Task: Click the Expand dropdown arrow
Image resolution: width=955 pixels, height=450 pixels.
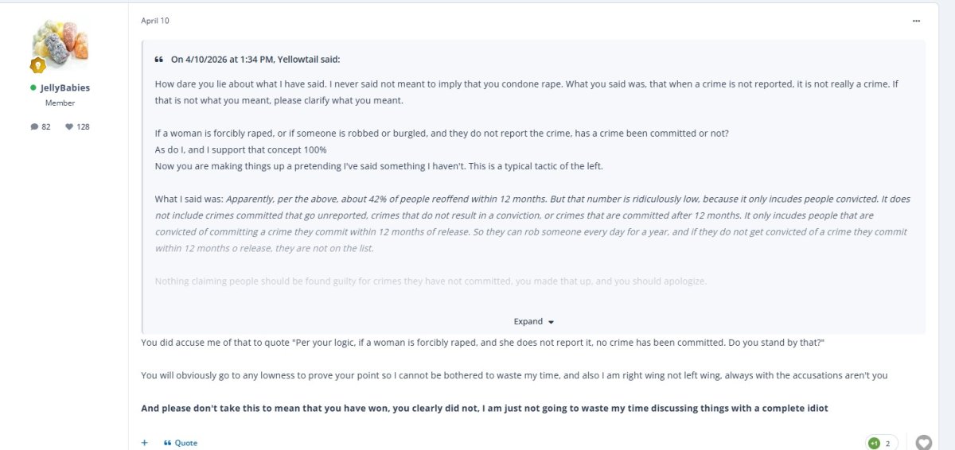Action: click(551, 322)
